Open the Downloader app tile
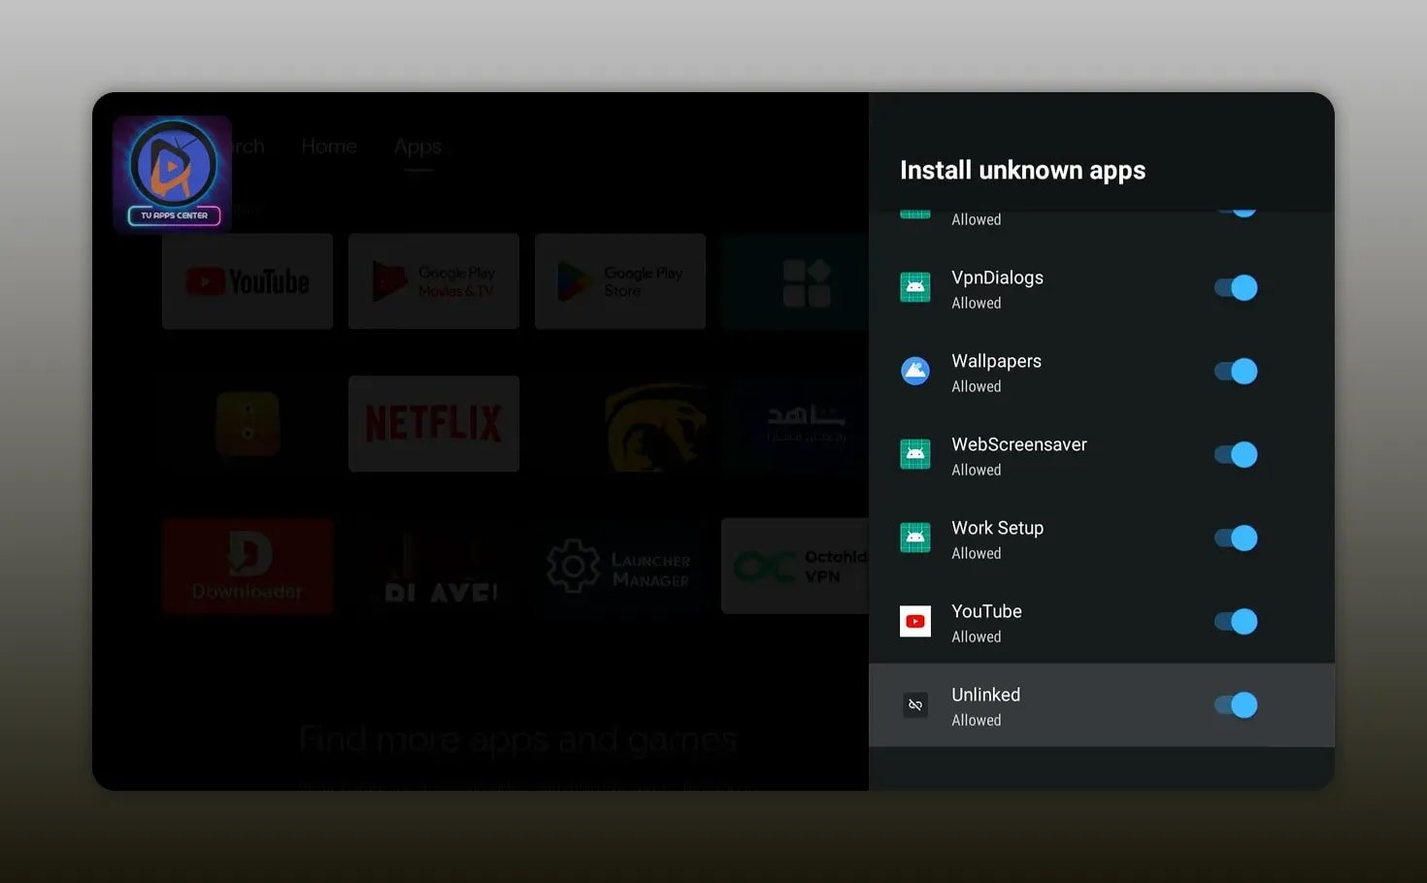Viewport: 1427px width, 883px height. pos(248,567)
